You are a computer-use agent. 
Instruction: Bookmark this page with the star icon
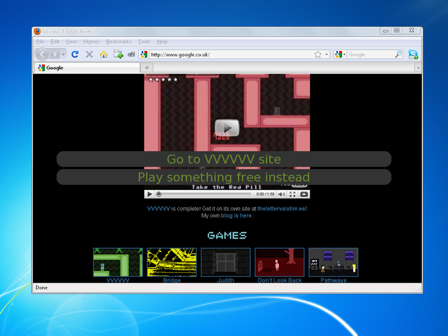point(318,54)
